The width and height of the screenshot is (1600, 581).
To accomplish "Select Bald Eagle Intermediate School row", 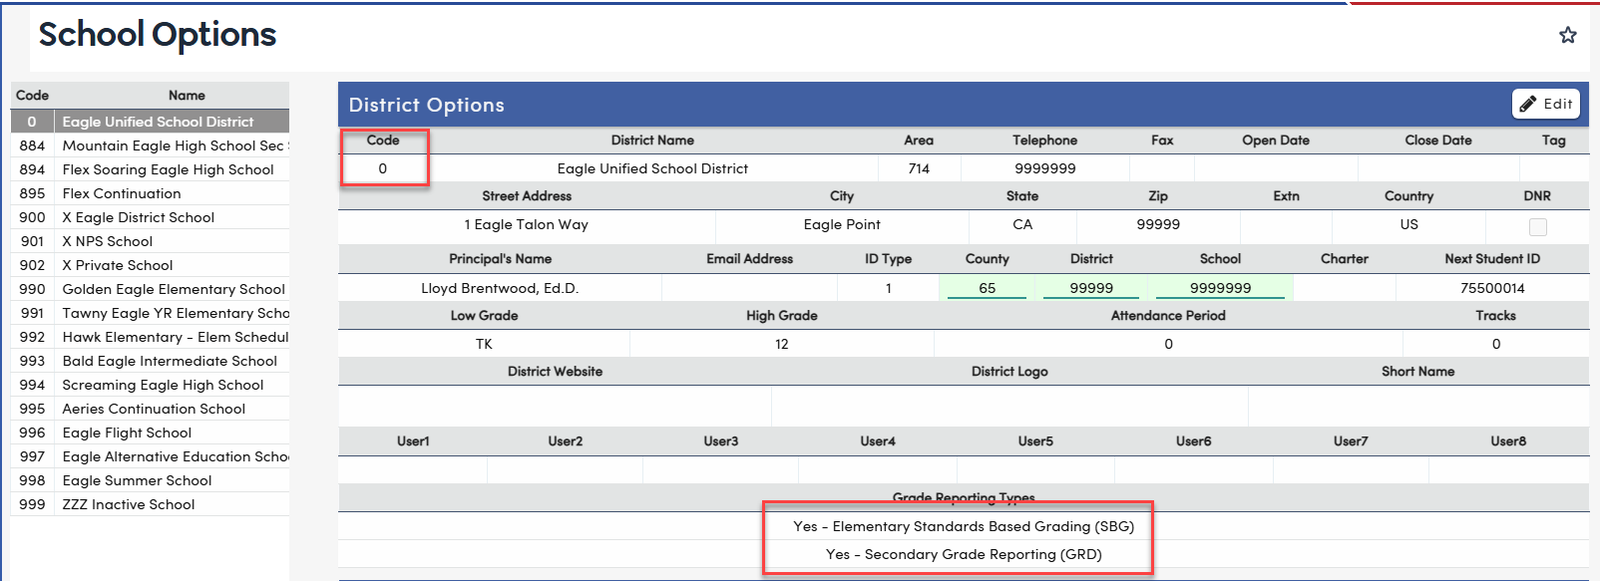I will click(x=150, y=361).
